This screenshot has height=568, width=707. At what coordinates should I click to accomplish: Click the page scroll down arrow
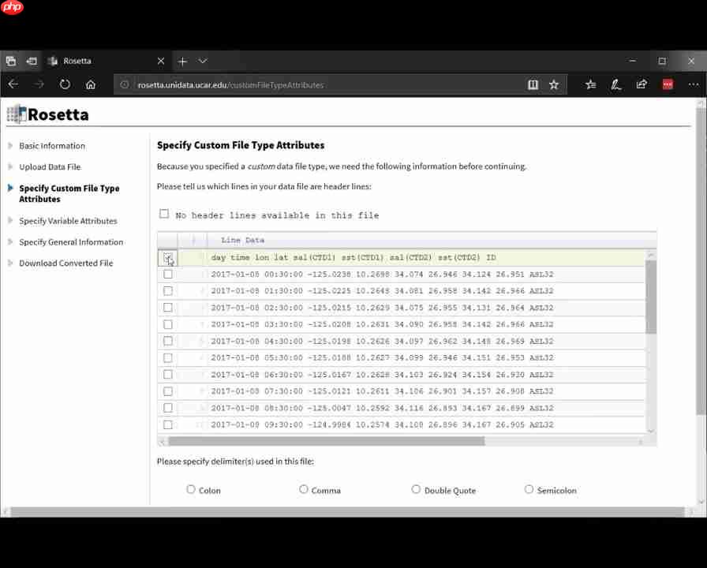coord(701,501)
